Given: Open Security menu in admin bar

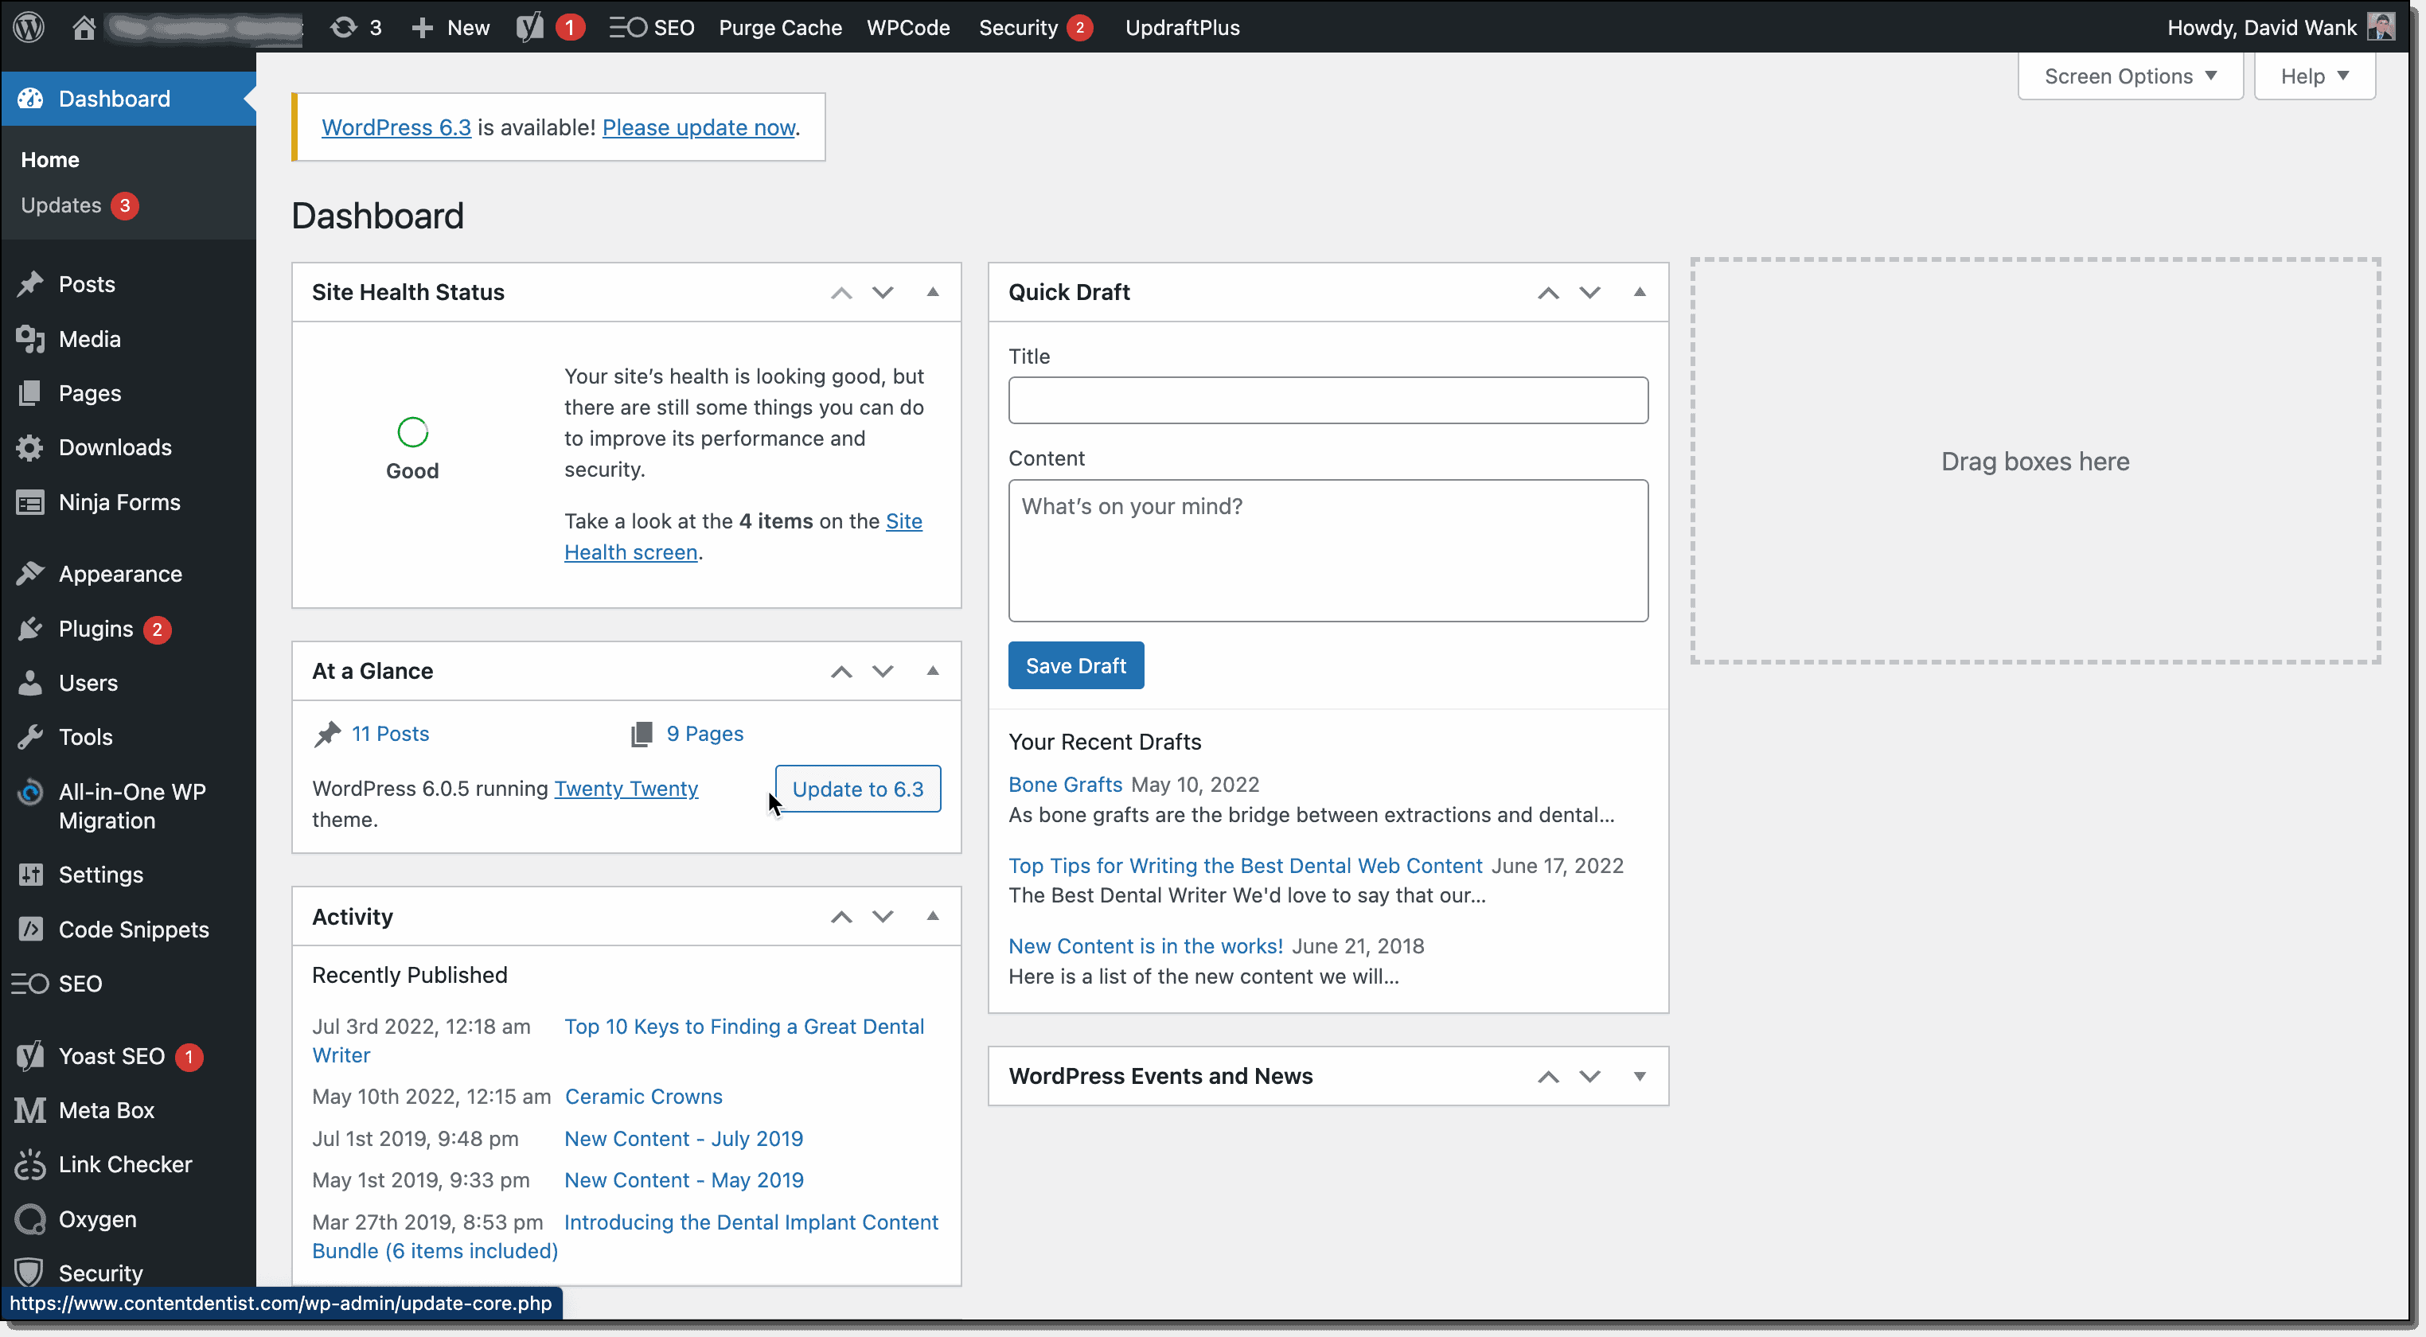Looking at the screenshot, I should point(1035,27).
